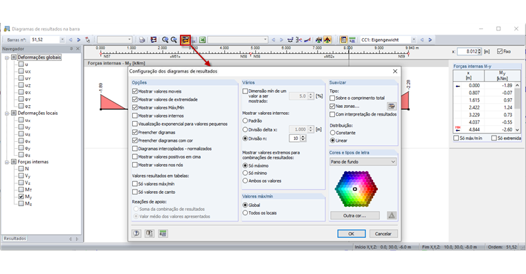Screen dimensions: 526x274
Task: Open the empty dropdown next to pick icon
Action: (114, 40)
